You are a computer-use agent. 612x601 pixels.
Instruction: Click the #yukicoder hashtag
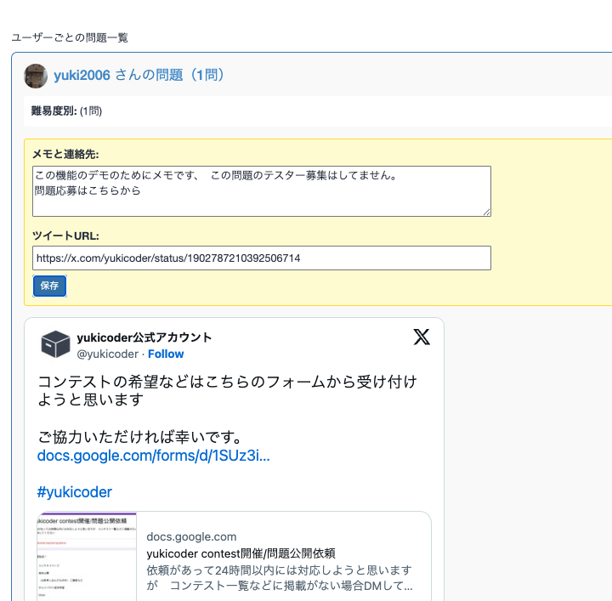(74, 492)
